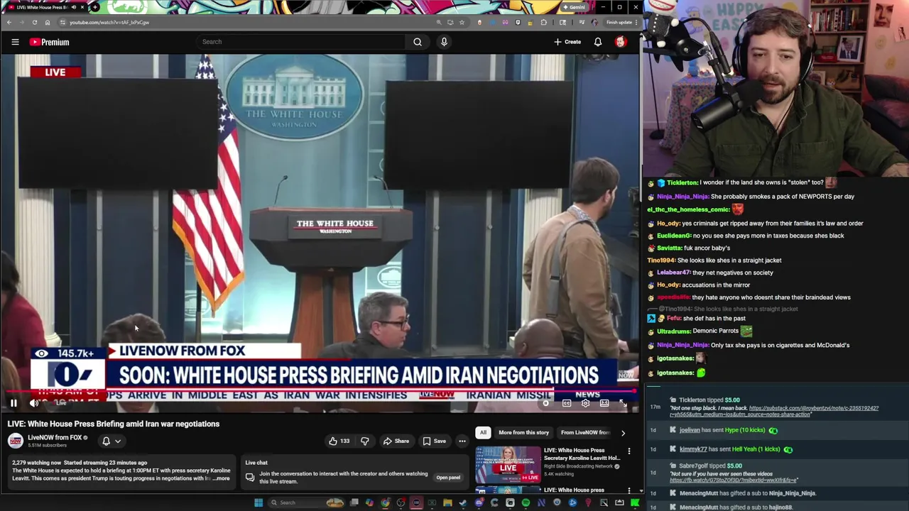Image resolution: width=909 pixels, height=511 pixels.
Task: Open Karoline Leavitt live video thumbnail
Action: coord(508,464)
